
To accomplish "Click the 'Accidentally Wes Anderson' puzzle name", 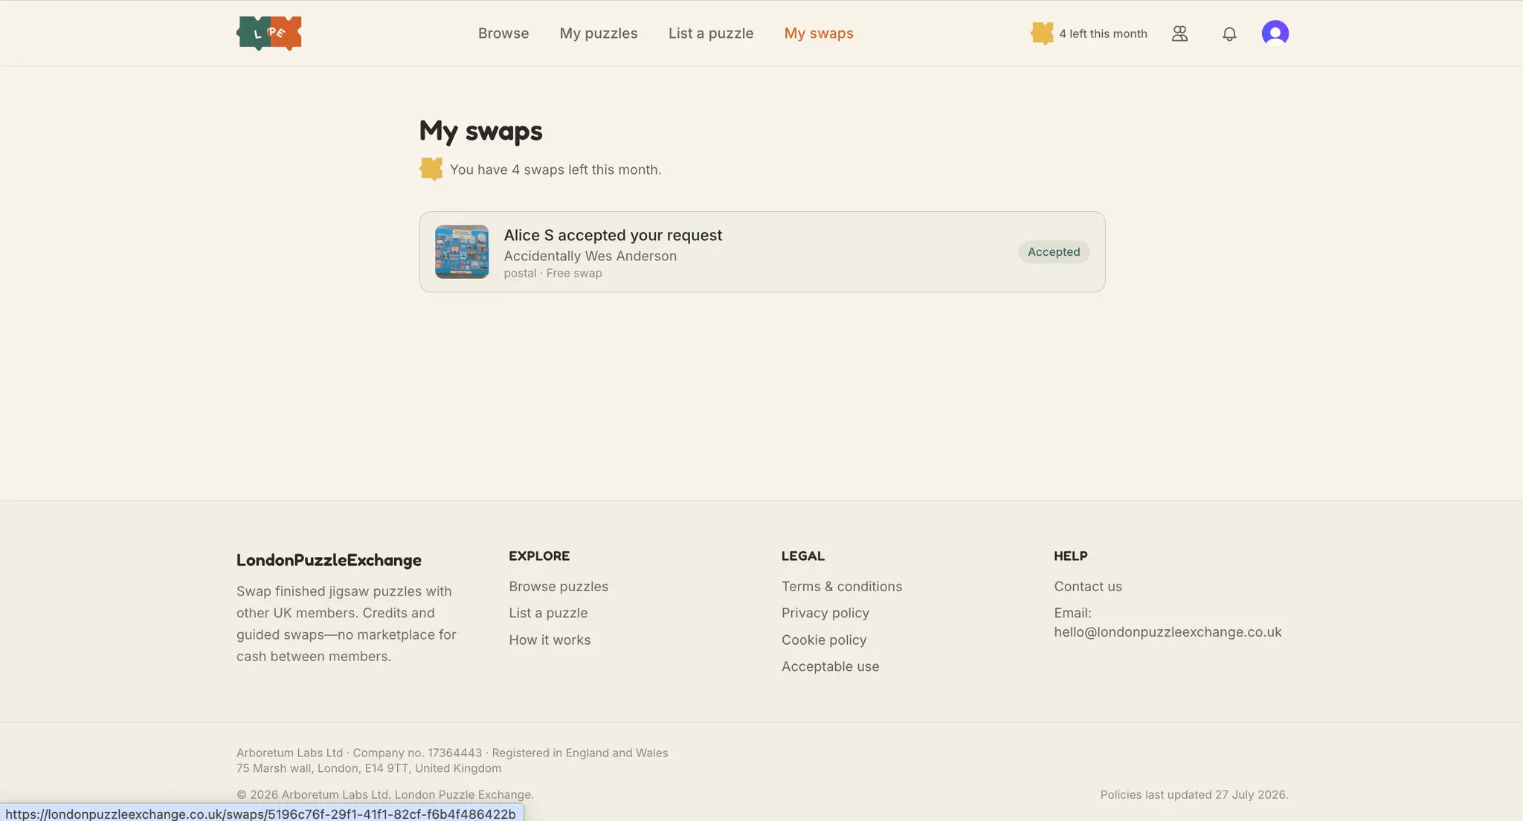I will 590,256.
